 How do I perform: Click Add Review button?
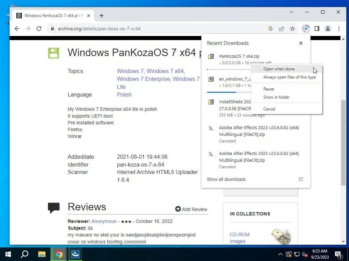[191, 209]
